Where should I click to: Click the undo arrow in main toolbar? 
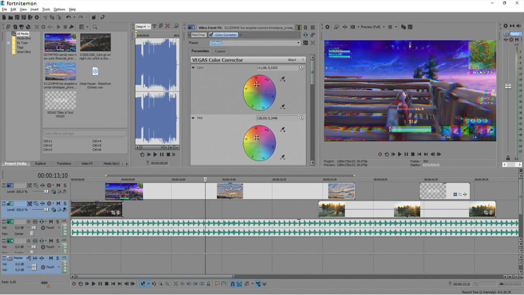coord(69,17)
